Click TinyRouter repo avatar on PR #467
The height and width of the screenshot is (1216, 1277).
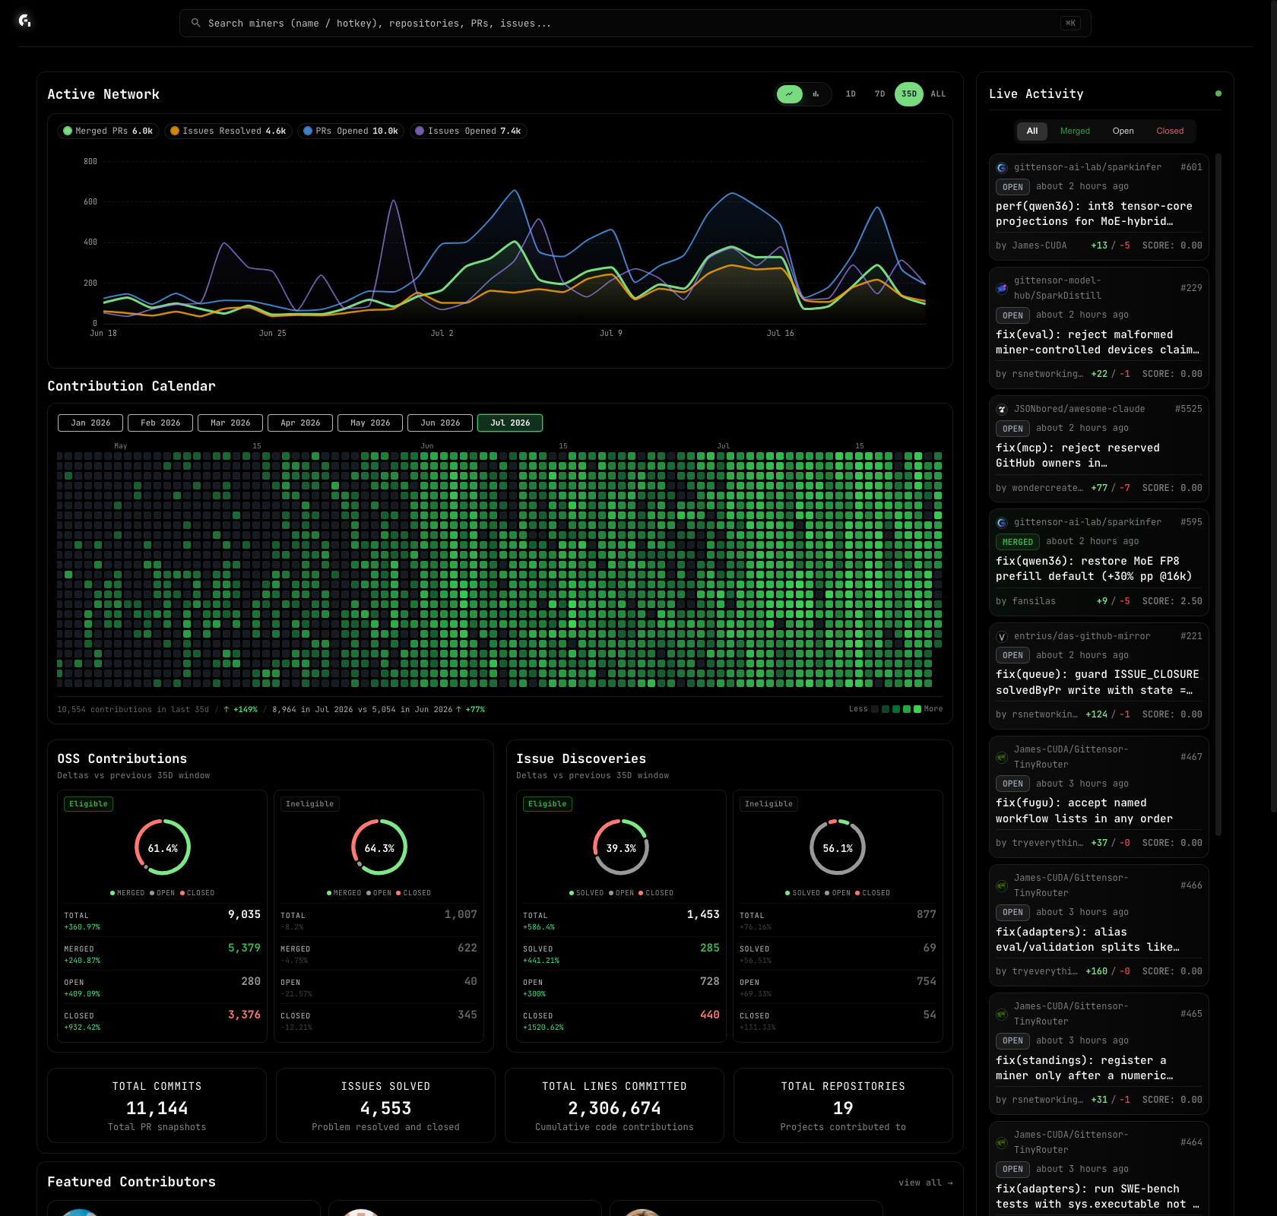coord(1002,757)
